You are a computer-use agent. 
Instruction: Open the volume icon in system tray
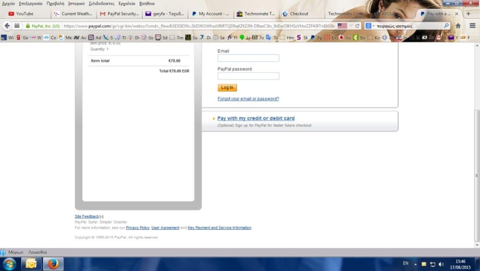441,264
